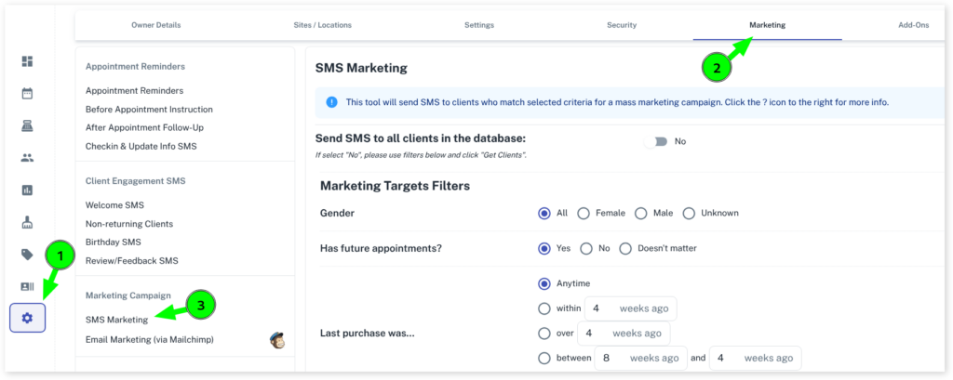Image resolution: width=953 pixels, height=380 pixels.
Task: Open the clients people icon
Action: click(27, 158)
